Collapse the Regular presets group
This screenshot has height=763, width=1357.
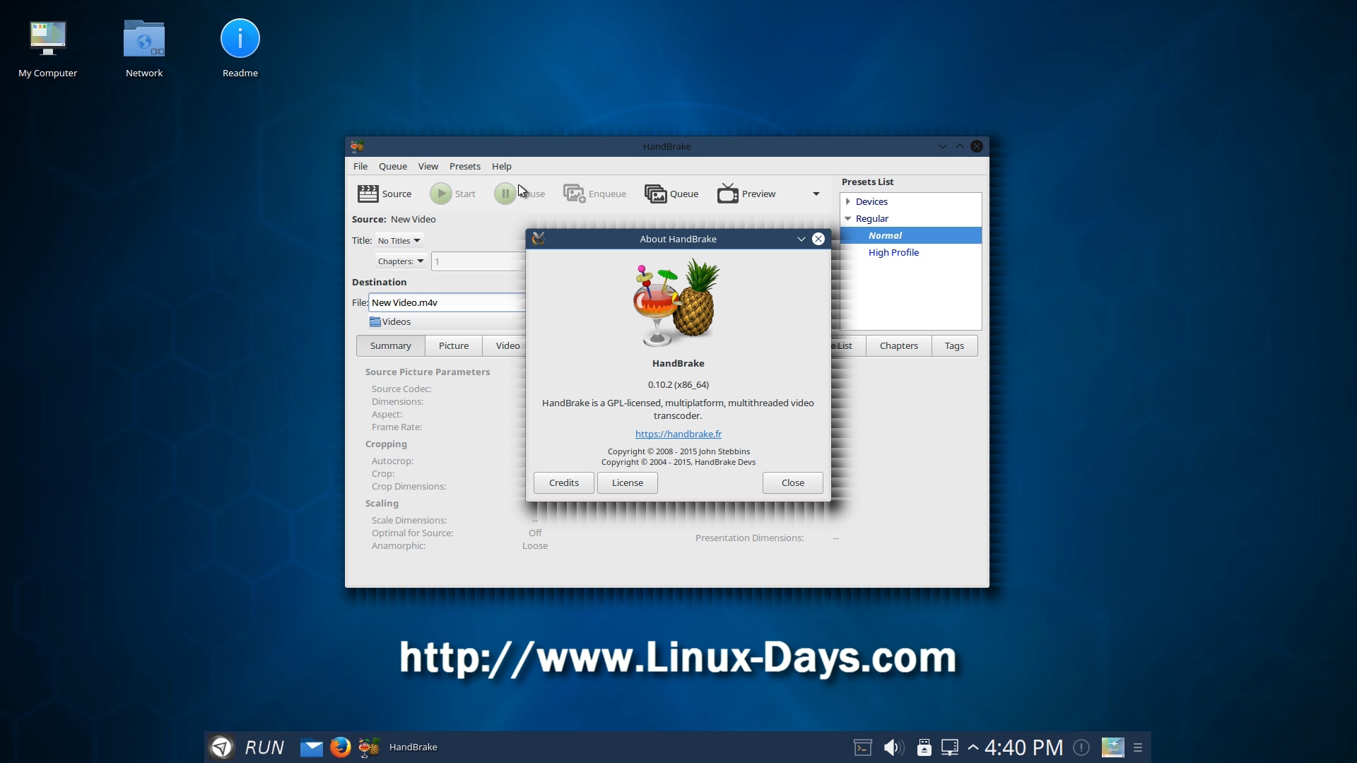tap(848, 218)
